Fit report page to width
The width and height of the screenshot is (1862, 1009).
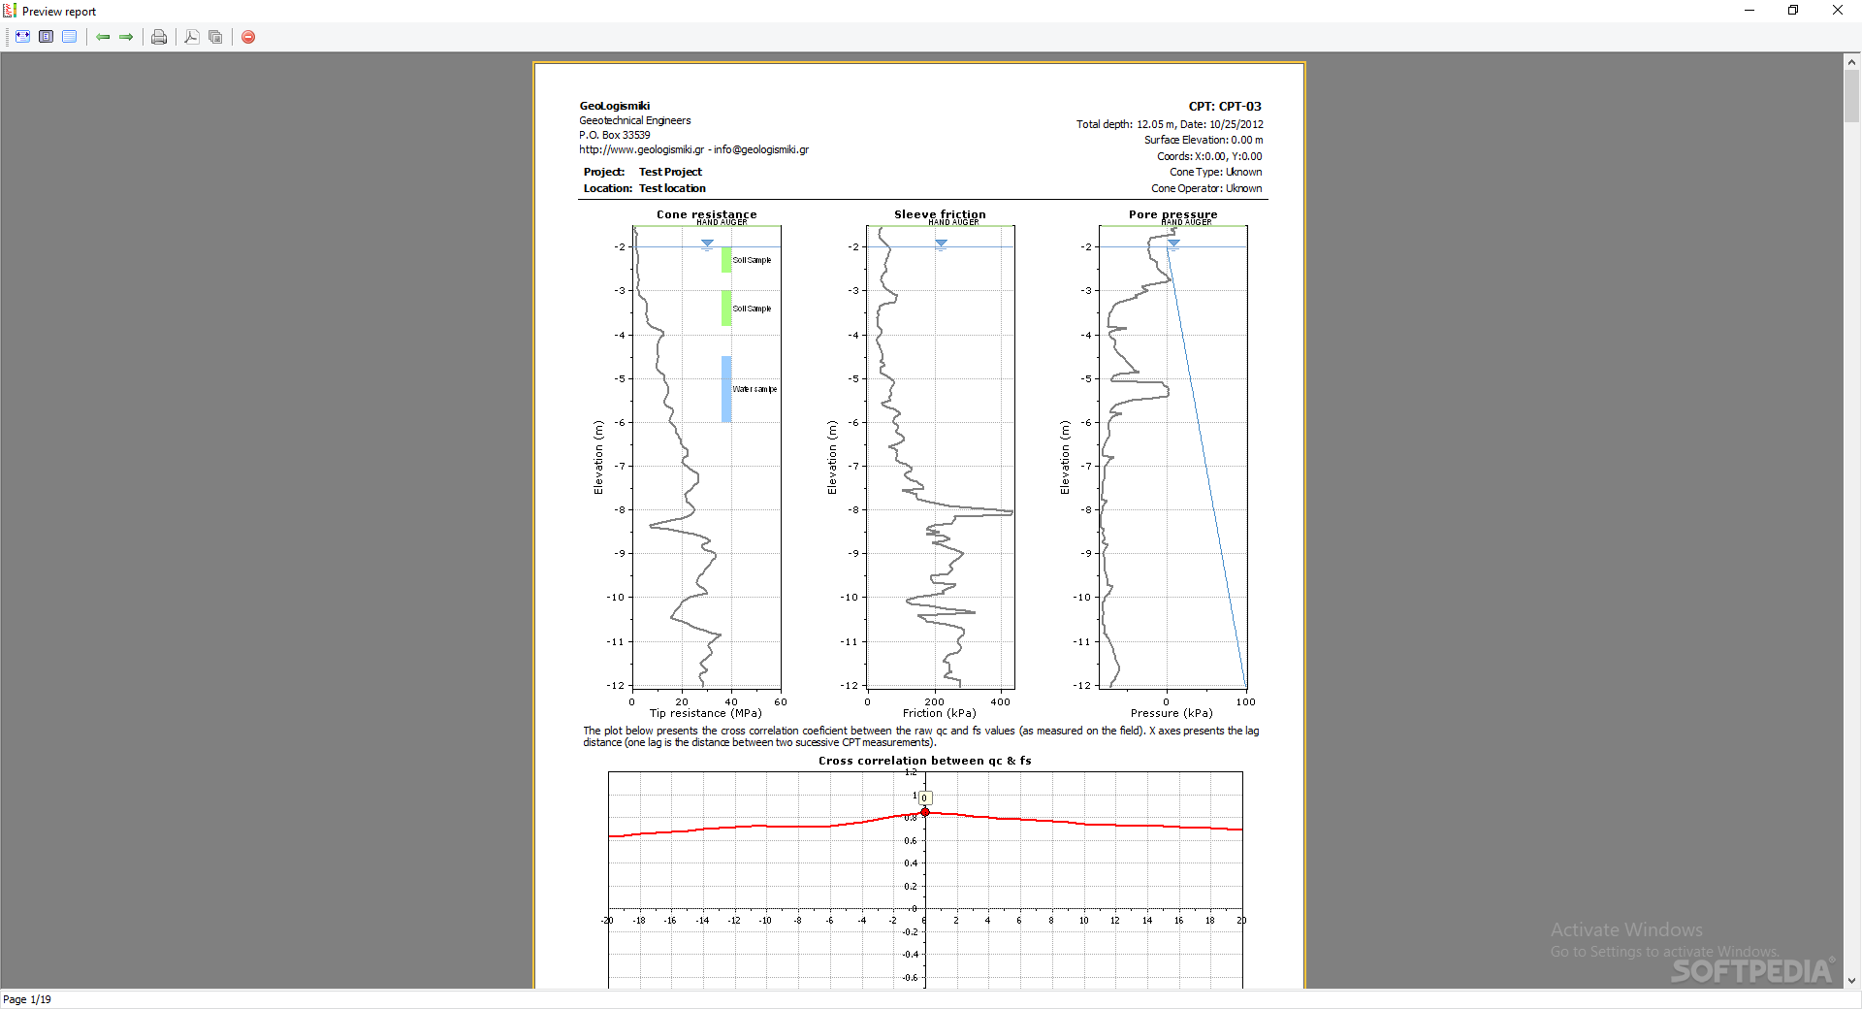point(22,37)
